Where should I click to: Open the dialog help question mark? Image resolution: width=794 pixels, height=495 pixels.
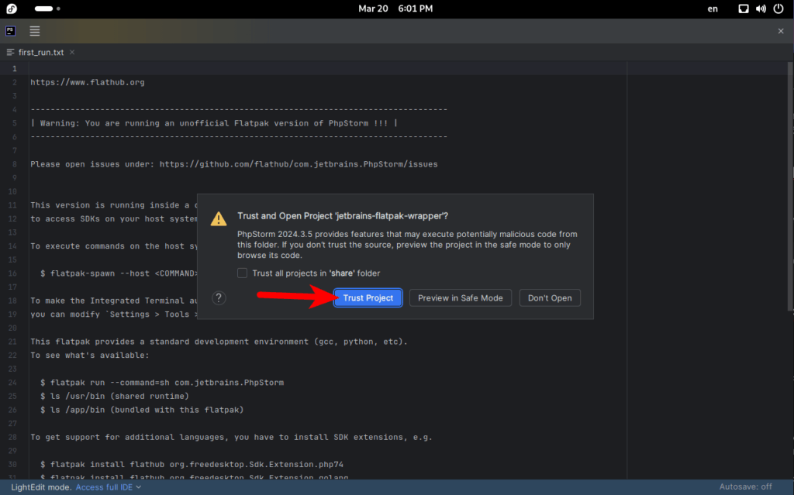[x=219, y=297]
